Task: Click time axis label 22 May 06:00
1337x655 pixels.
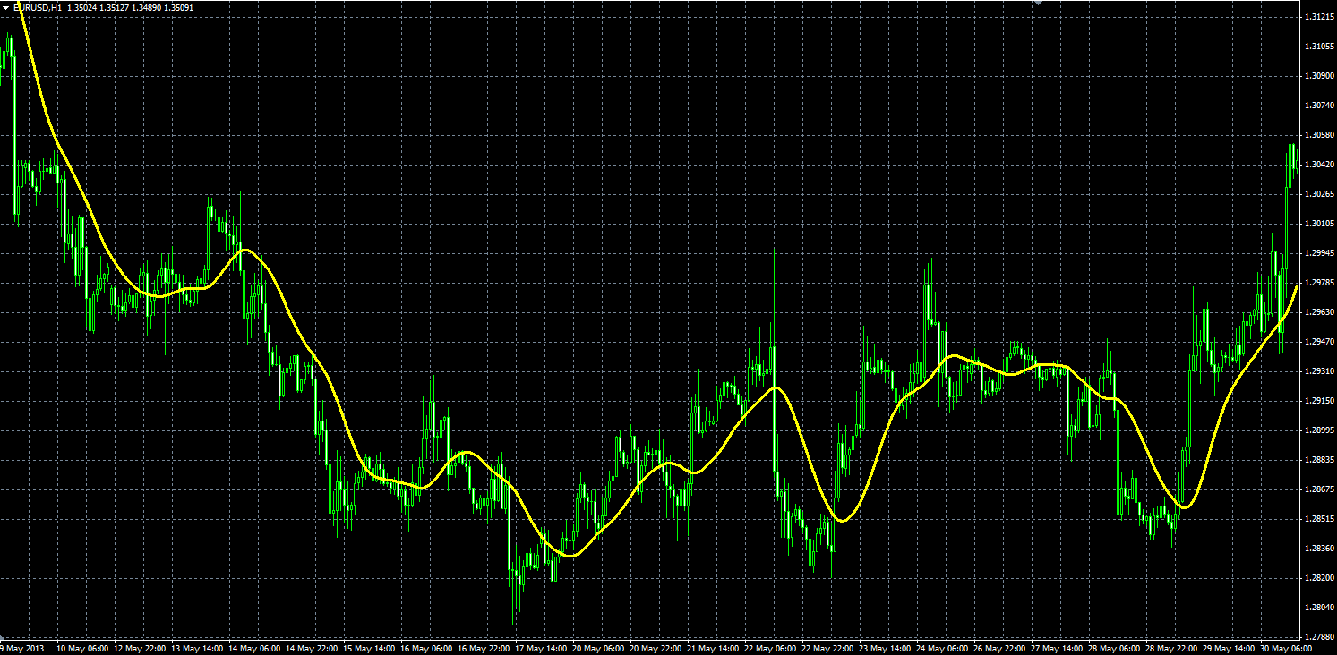Action: [771, 648]
